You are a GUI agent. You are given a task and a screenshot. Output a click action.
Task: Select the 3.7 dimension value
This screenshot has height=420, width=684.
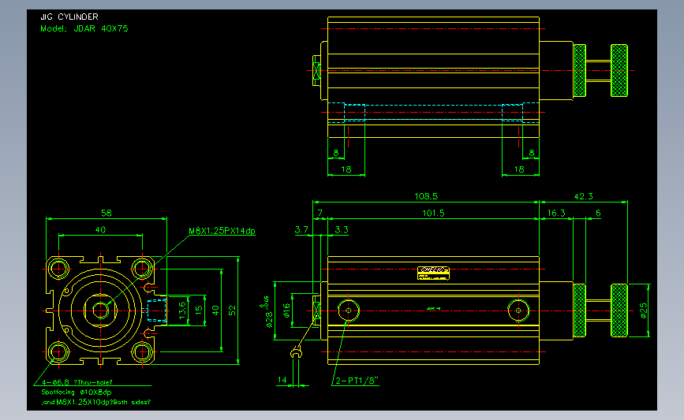(x=301, y=229)
